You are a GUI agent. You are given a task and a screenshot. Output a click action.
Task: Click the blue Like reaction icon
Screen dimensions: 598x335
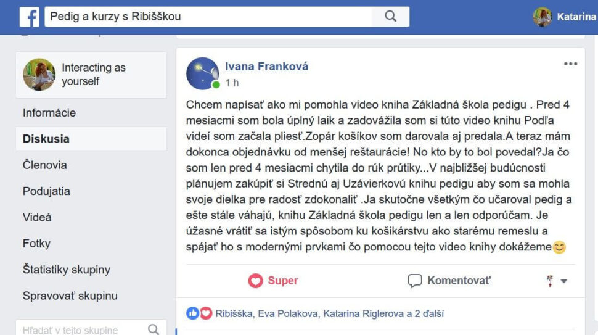coord(192,313)
